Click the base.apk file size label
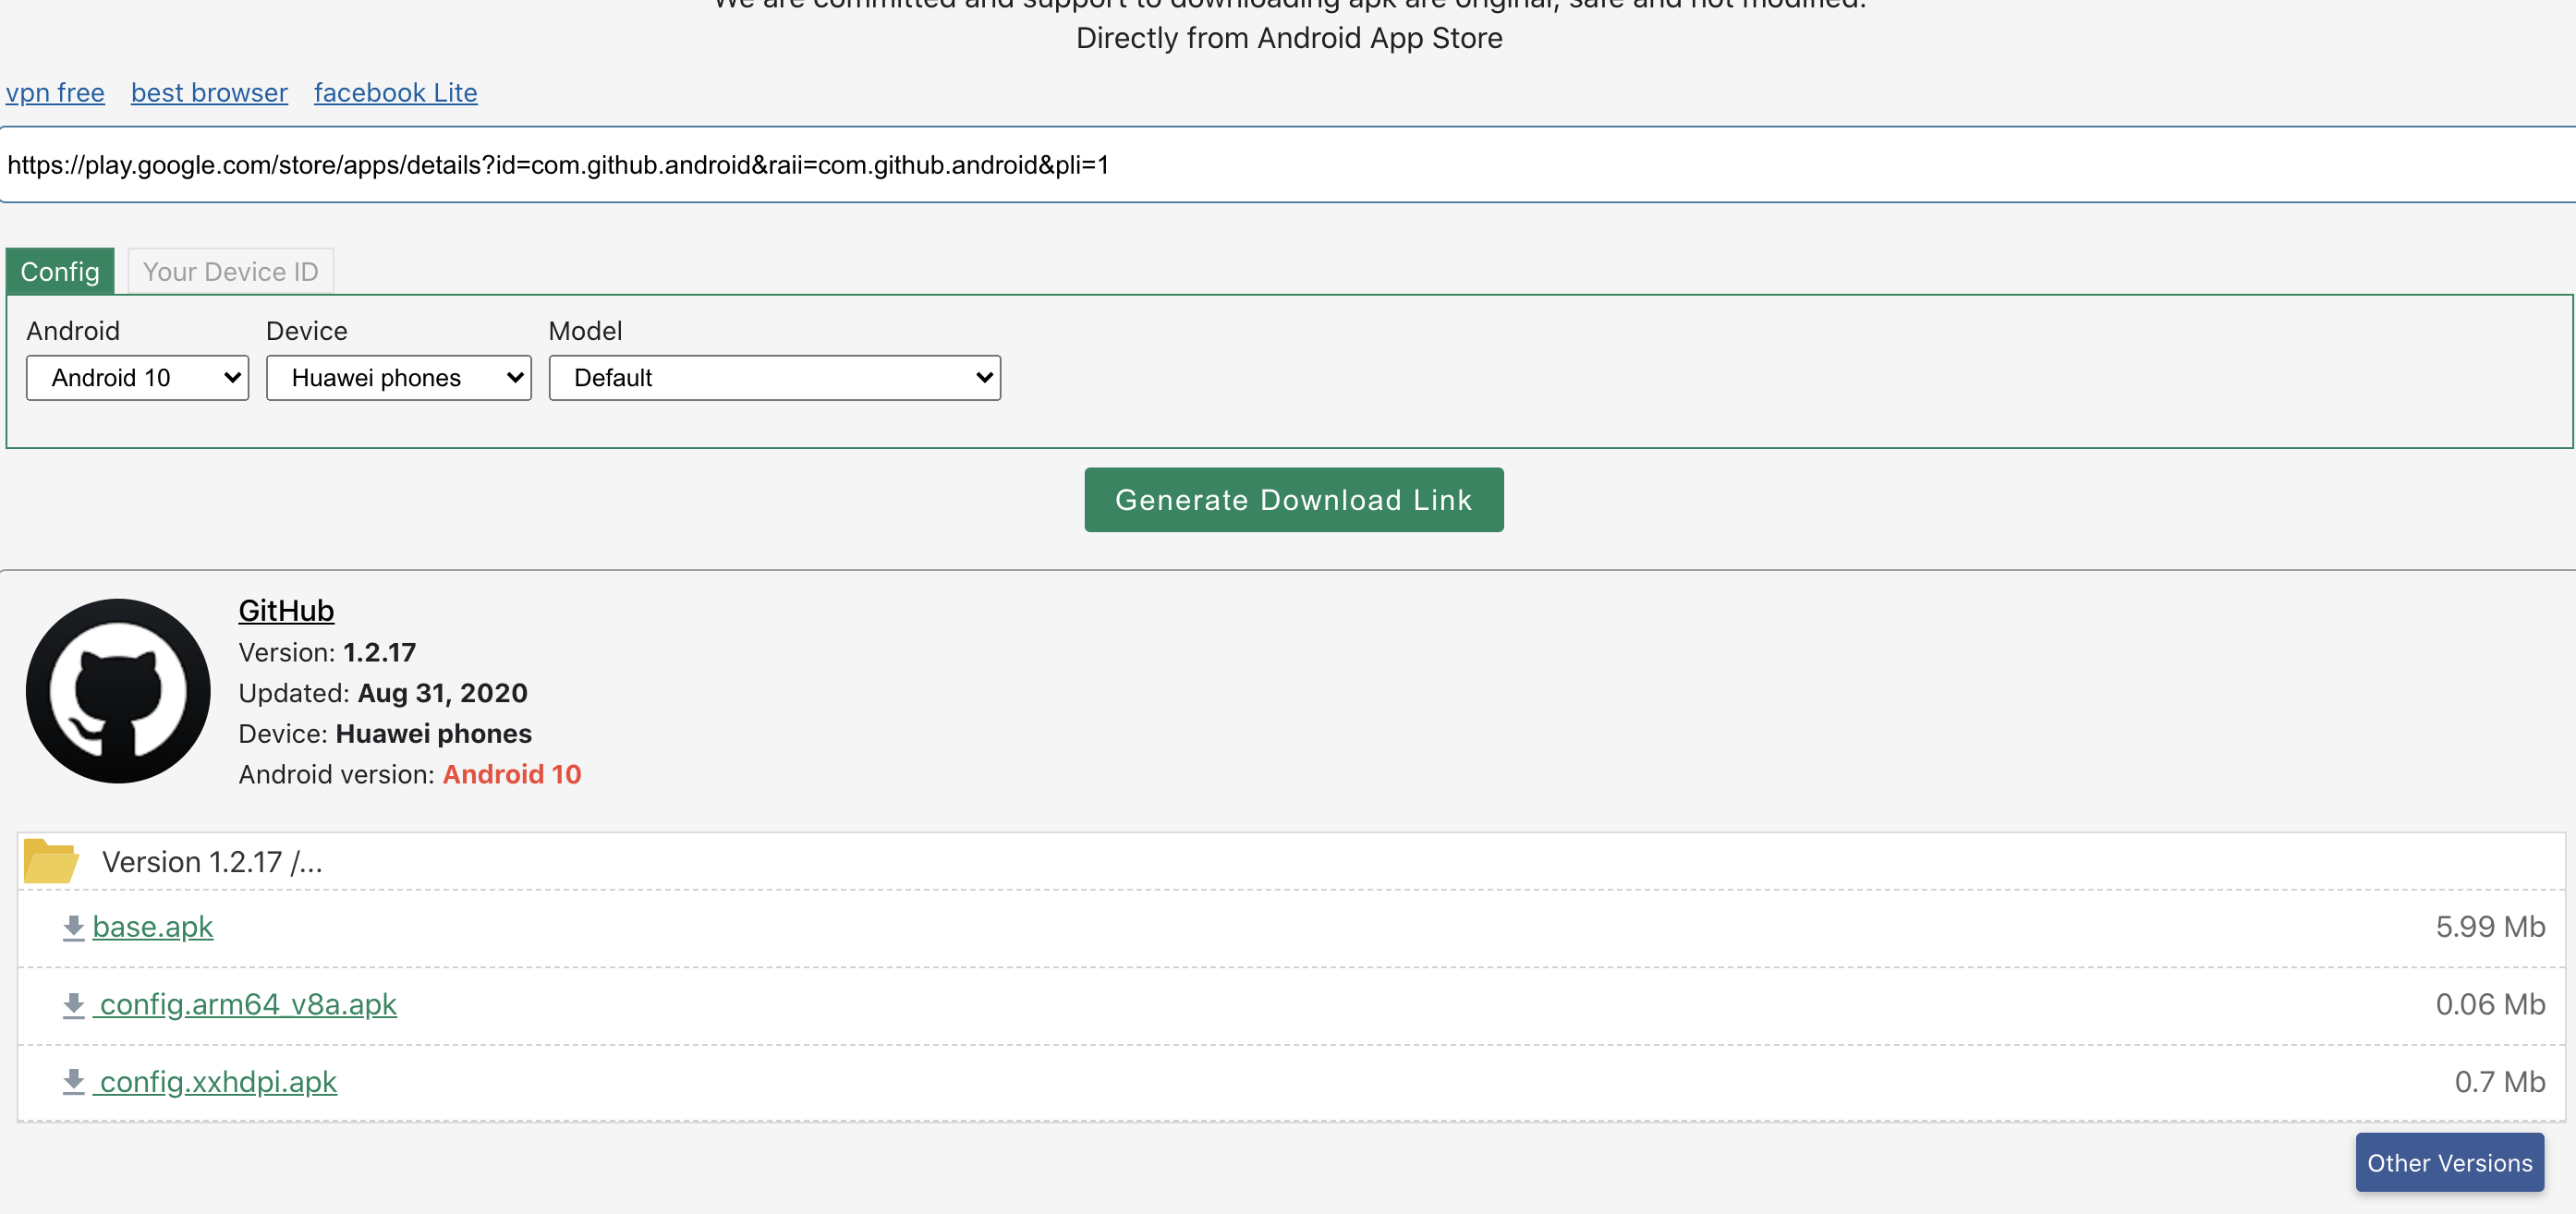This screenshot has width=2576, height=1214. click(2489, 927)
